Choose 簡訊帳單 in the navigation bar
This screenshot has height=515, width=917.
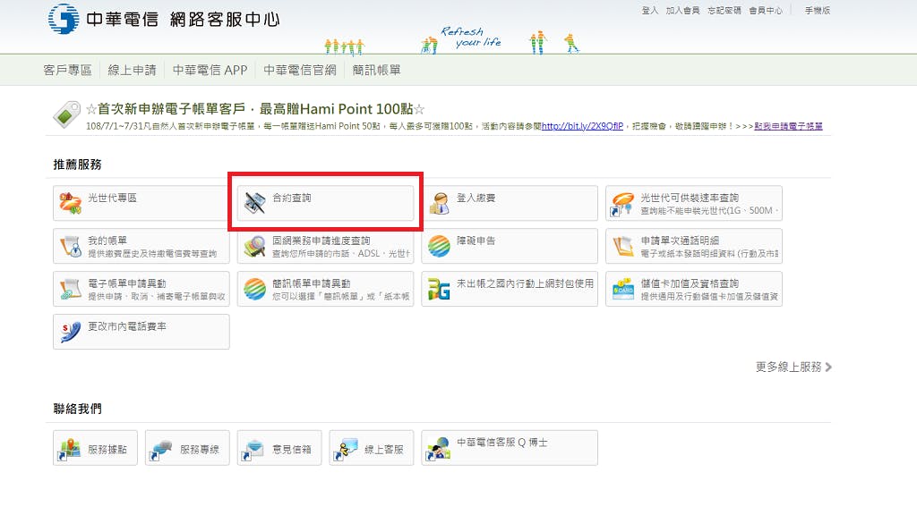(x=377, y=70)
